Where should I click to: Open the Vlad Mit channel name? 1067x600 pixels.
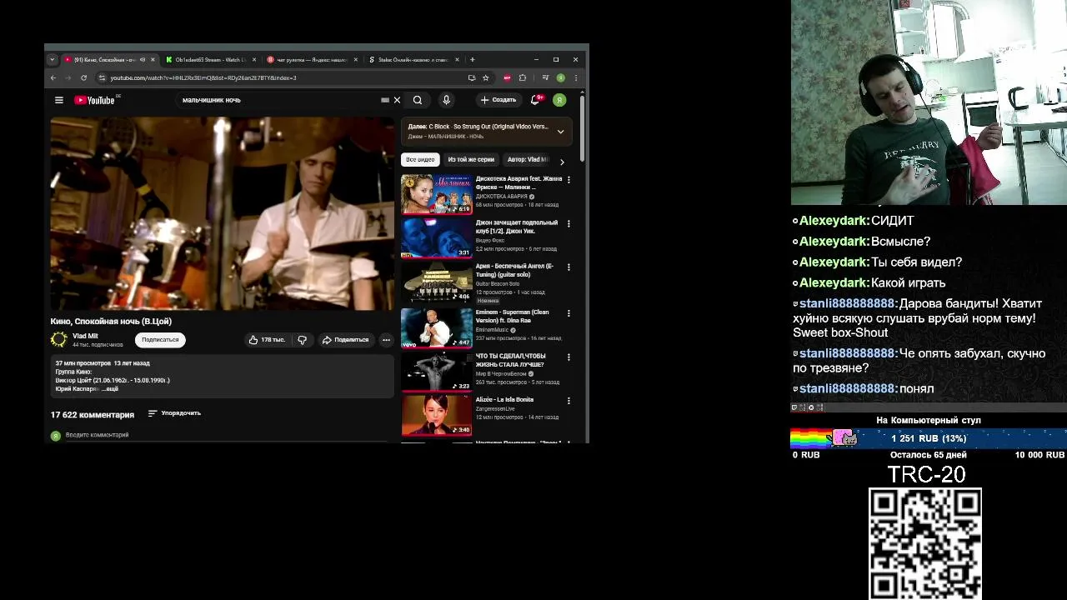[x=85, y=337]
